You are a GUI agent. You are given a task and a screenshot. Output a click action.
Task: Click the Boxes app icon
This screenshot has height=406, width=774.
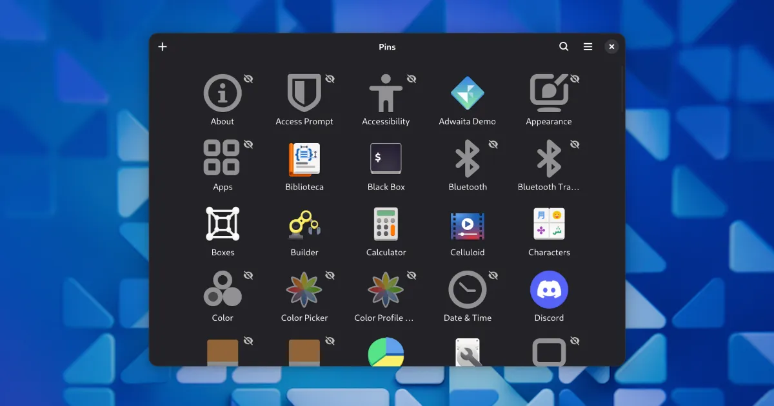[x=223, y=224]
